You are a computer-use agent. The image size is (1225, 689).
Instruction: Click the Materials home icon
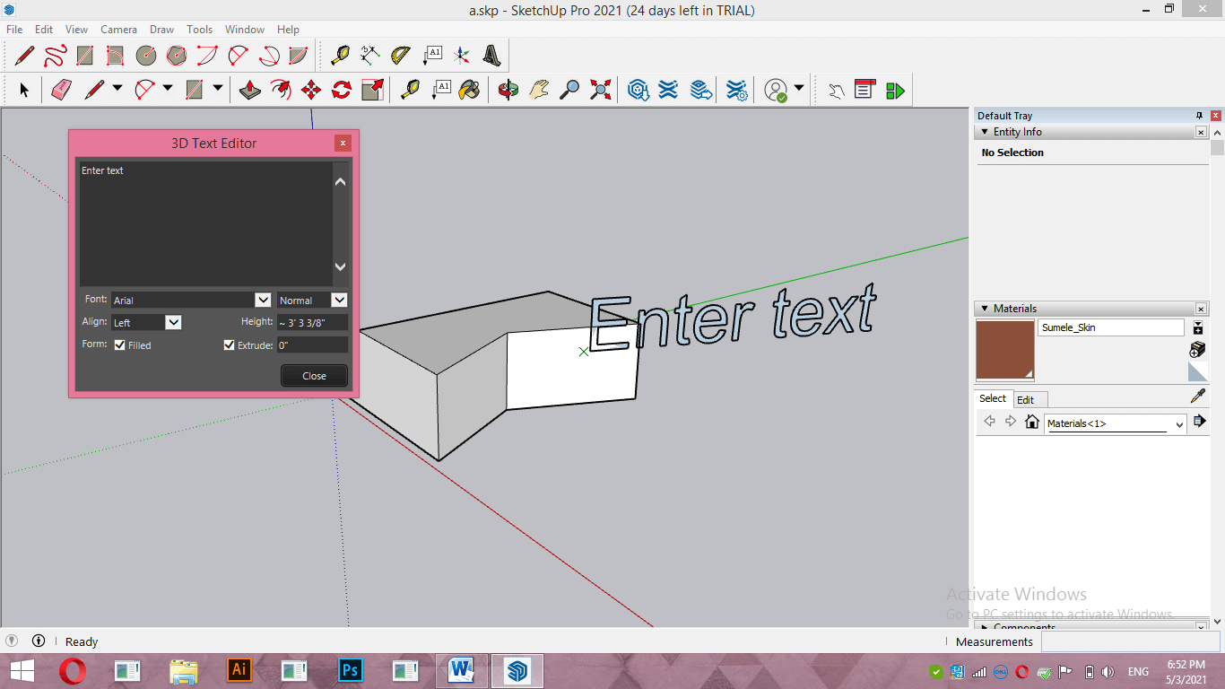[1032, 422]
